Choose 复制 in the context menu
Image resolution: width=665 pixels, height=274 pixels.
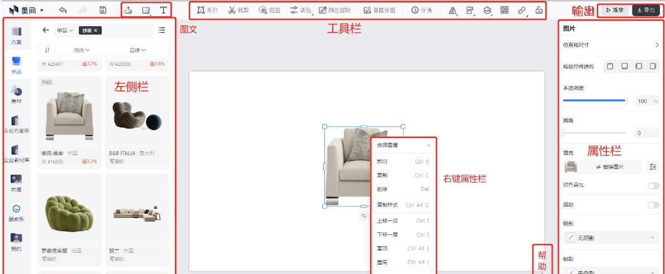pyautogui.click(x=403, y=175)
